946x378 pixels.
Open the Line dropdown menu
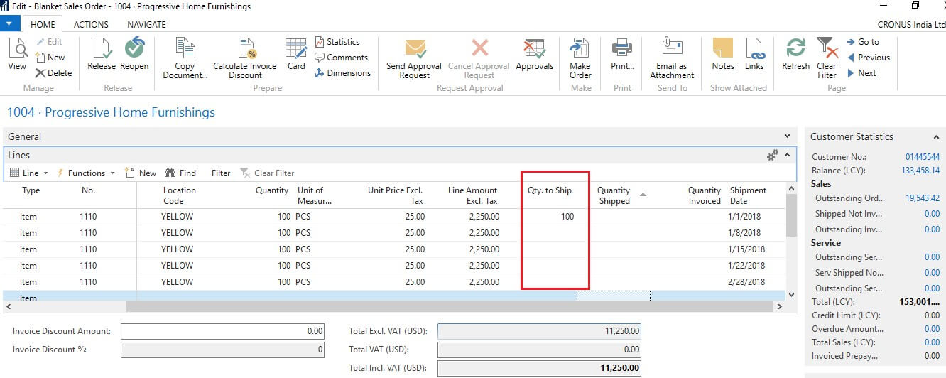click(29, 173)
